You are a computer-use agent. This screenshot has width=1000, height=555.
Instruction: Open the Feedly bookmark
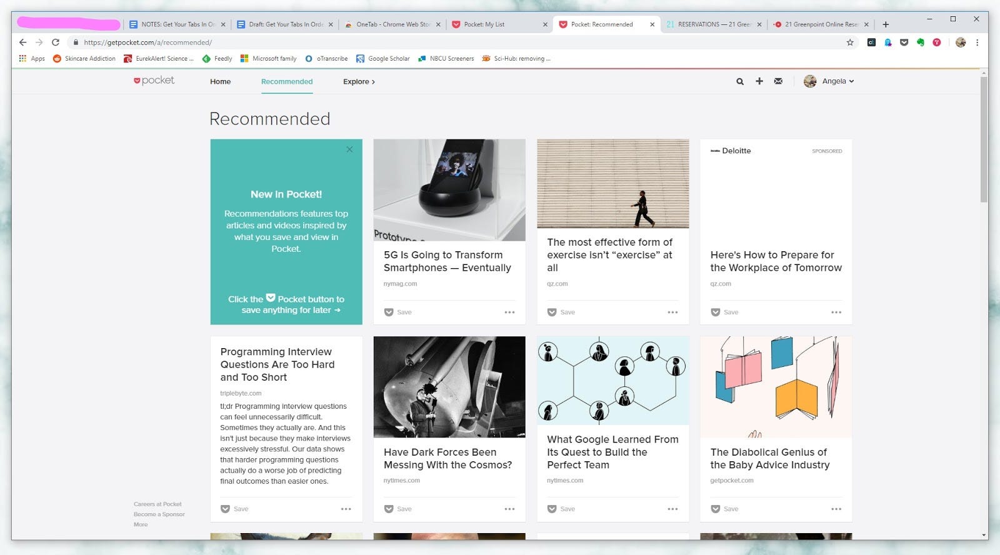pyautogui.click(x=217, y=59)
